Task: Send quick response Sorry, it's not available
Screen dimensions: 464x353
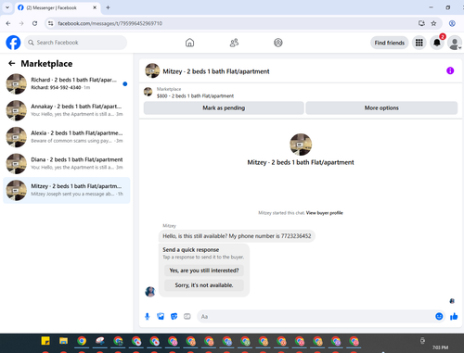Action: pos(204,285)
